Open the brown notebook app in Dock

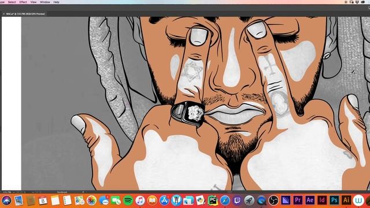coord(31,200)
